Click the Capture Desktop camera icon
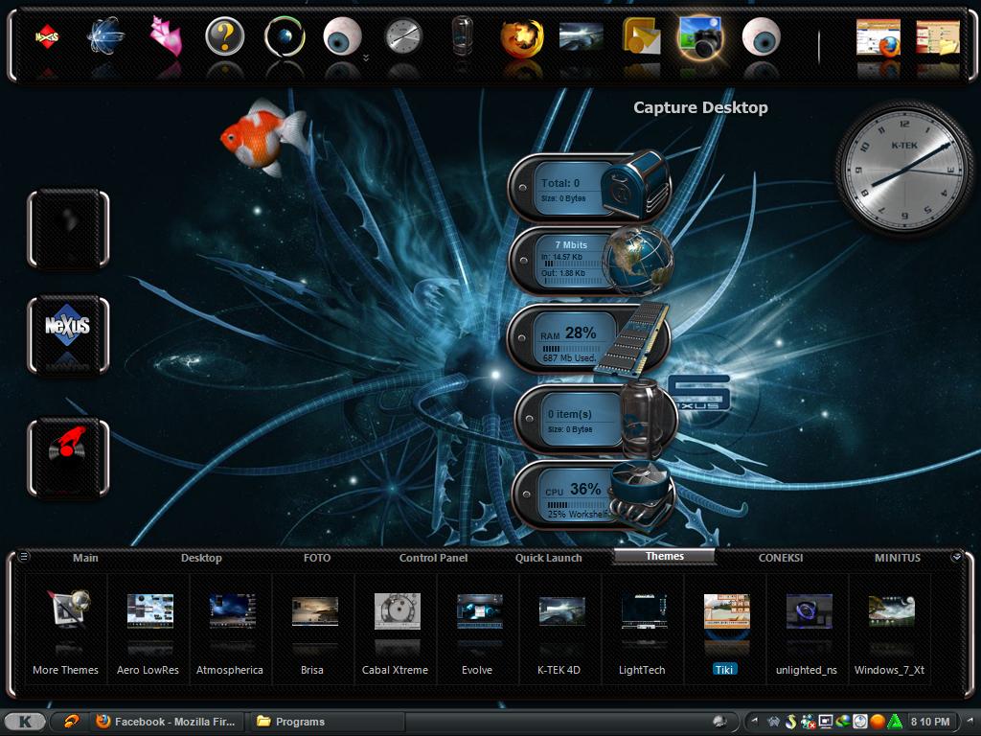 tap(699, 37)
